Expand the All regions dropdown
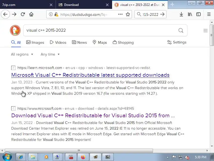This screenshot has height=161, width=214. [x=22, y=54]
